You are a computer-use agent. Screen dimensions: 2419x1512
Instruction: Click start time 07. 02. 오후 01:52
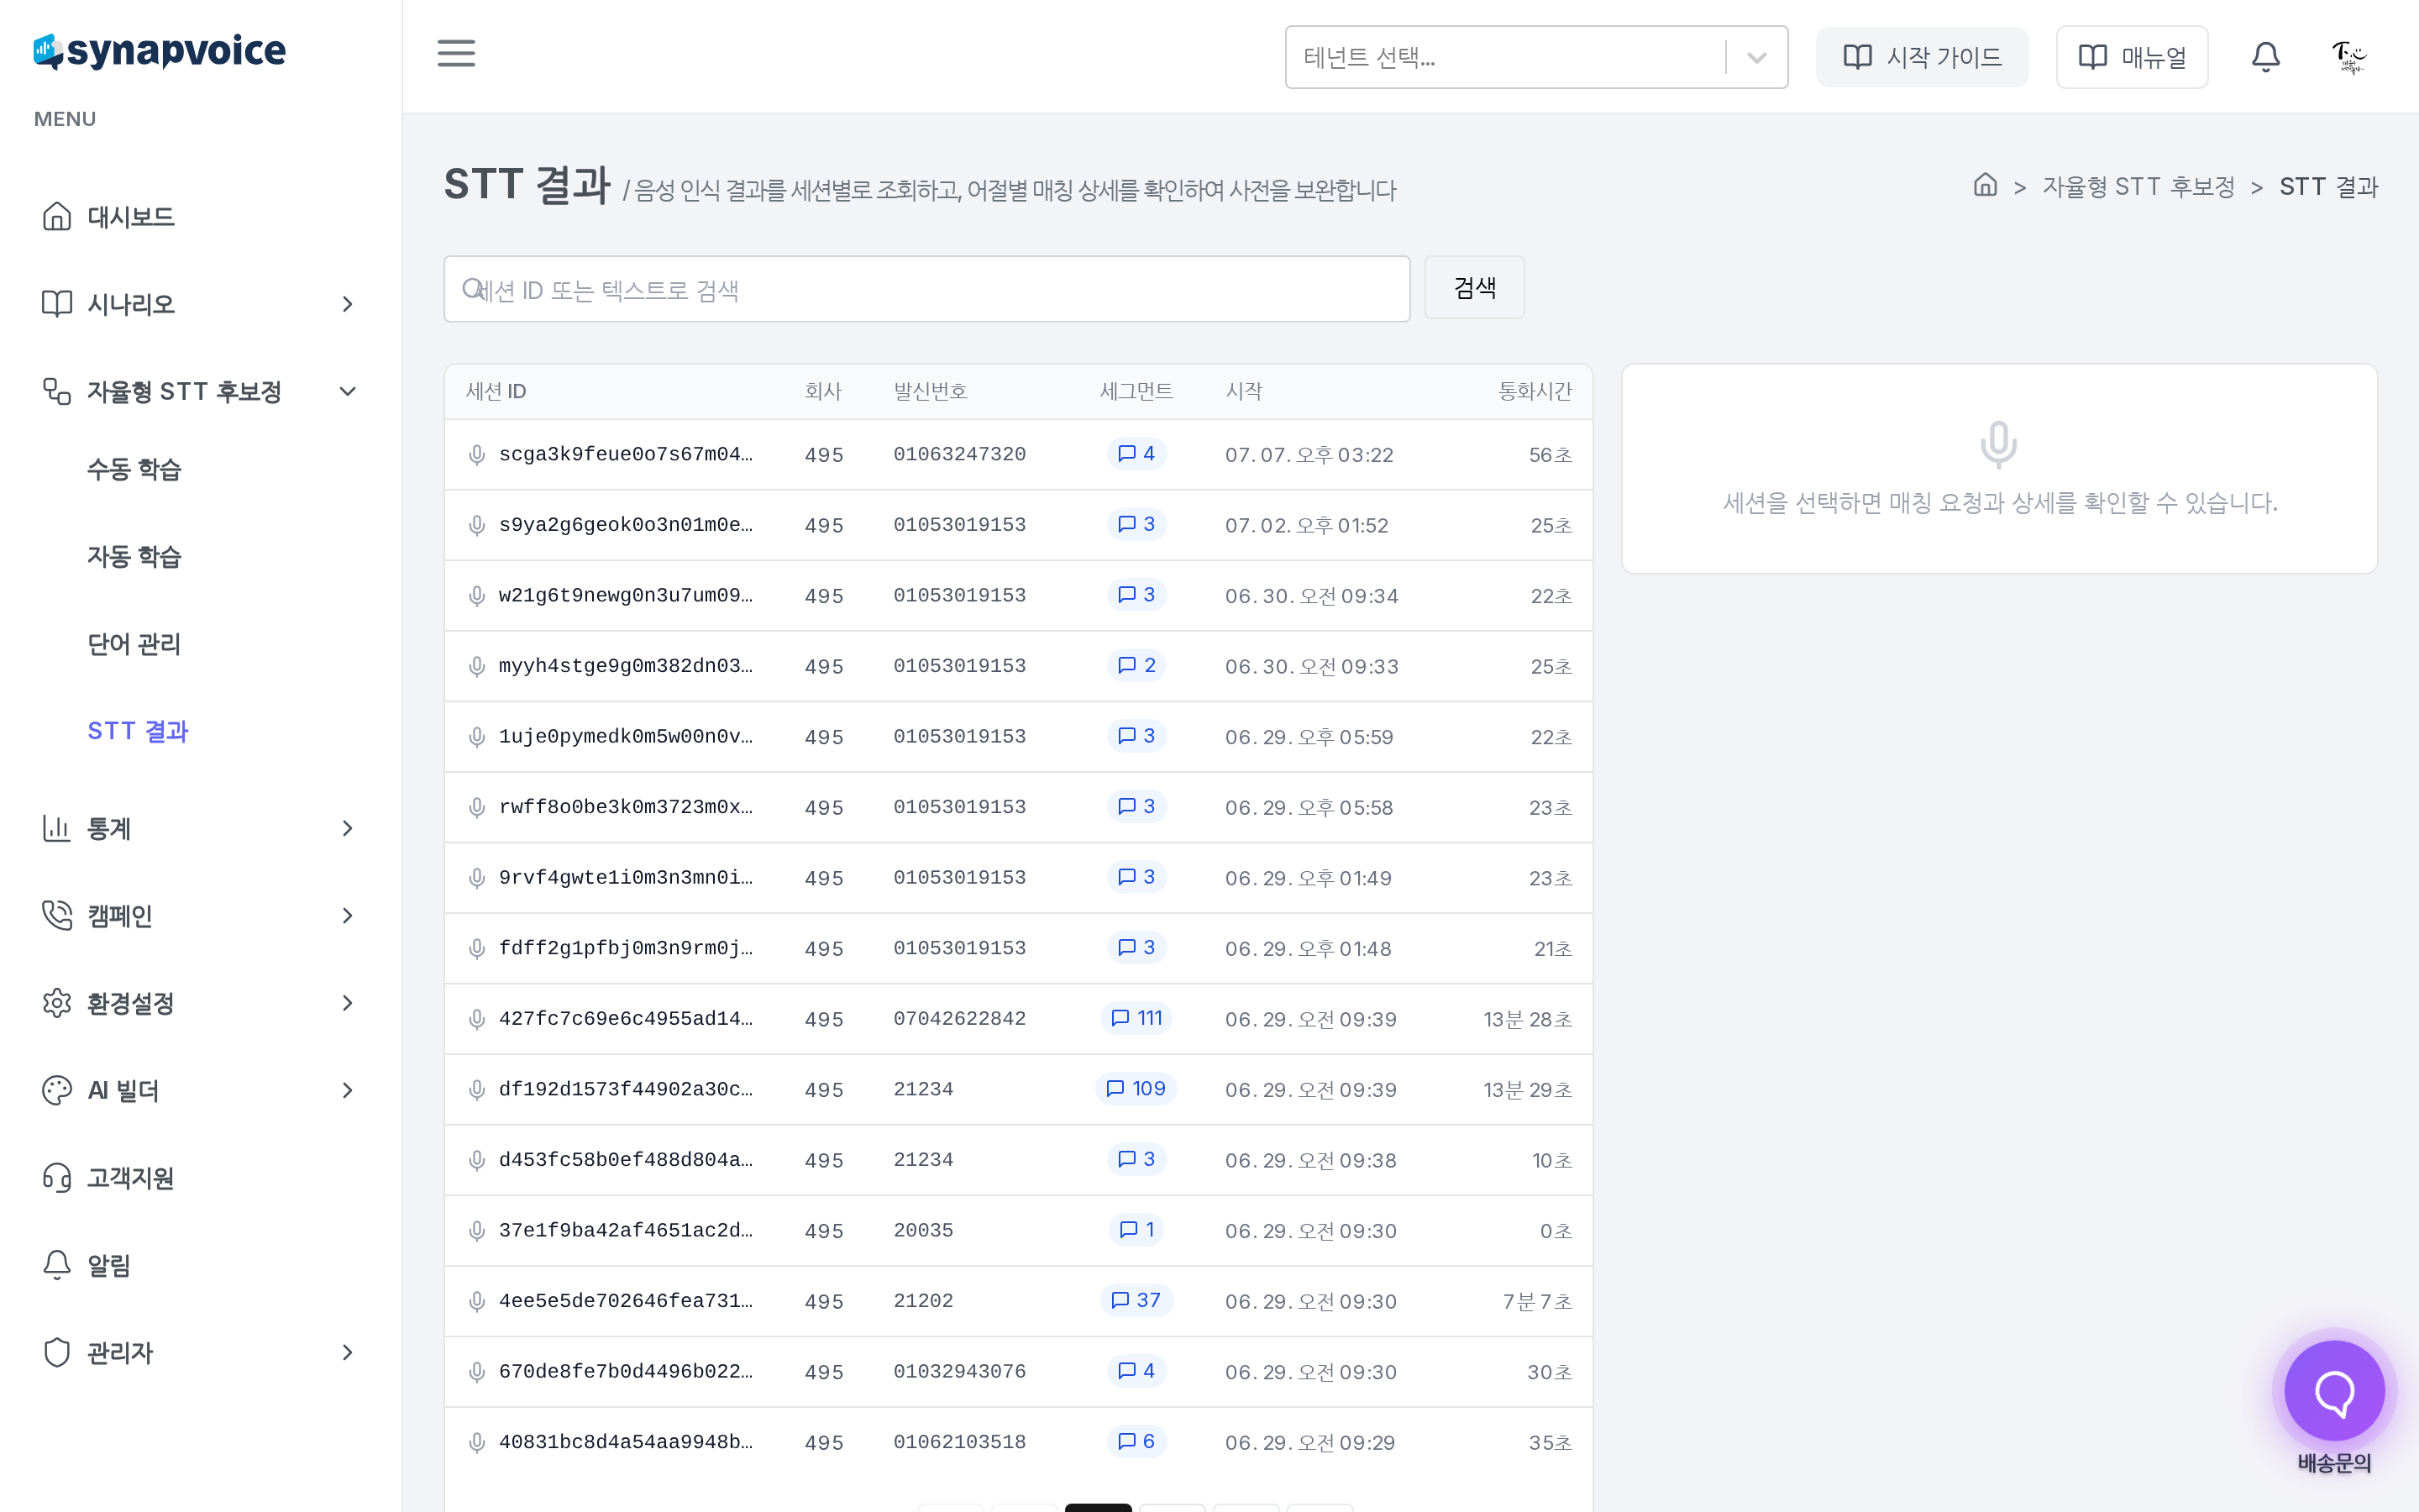(1306, 525)
